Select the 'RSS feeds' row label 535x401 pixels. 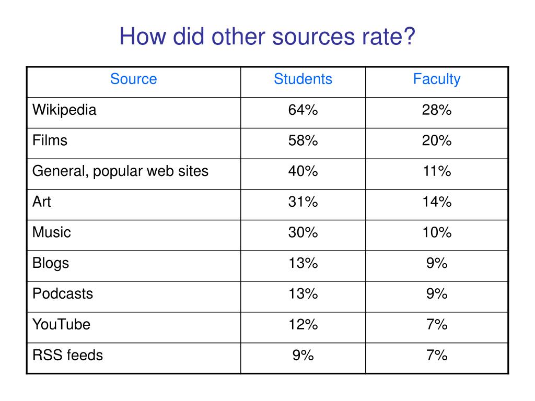tap(67, 355)
